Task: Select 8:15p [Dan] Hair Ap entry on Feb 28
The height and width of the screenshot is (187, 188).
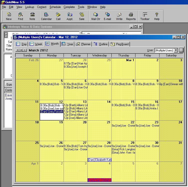Action: point(76,63)
